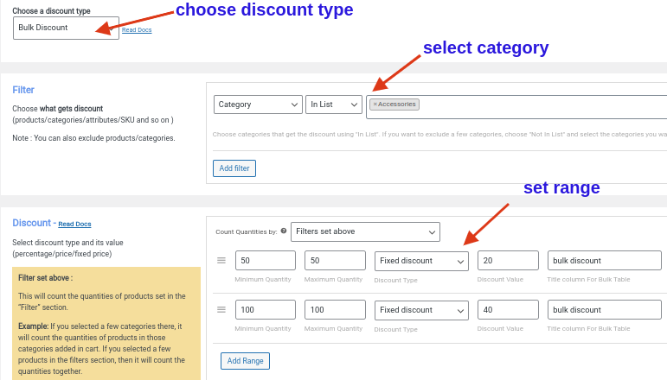Viewport: 667px width, 380px height.
Task: Click drag handle of first range row
Action: (221, 261)
